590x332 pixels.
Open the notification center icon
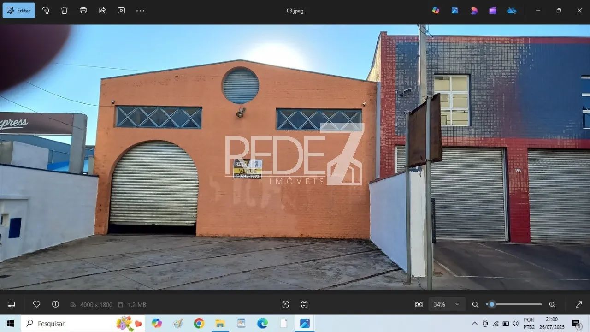coord(576,323)
